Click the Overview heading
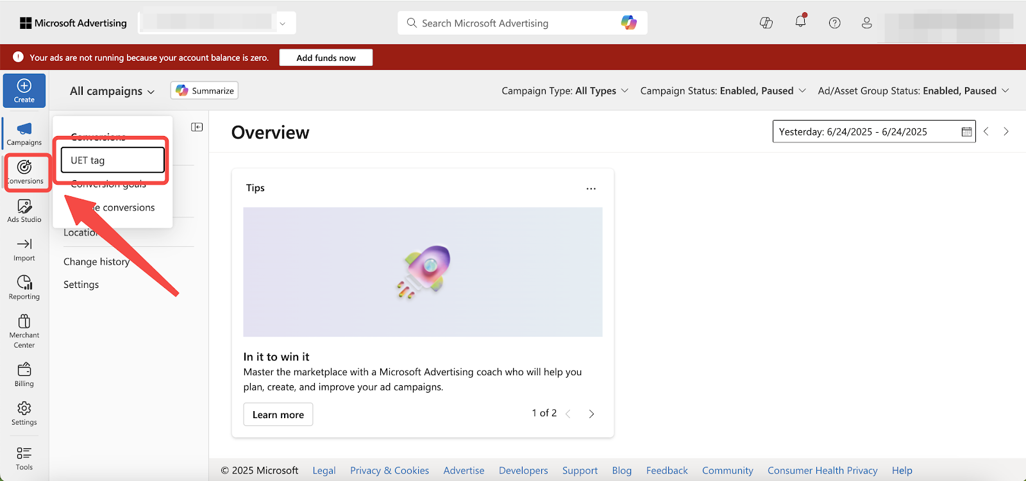Image resolution: width=1026 pixels, height=481 pixels. tap(270, 132)
